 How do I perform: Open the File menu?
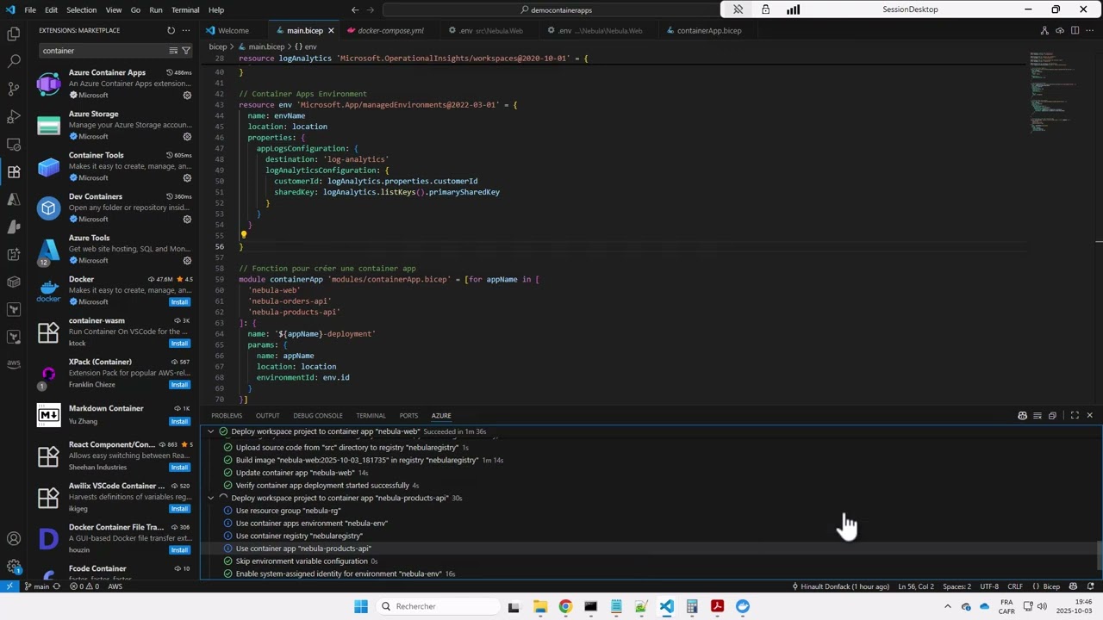(x=30, y=9)
